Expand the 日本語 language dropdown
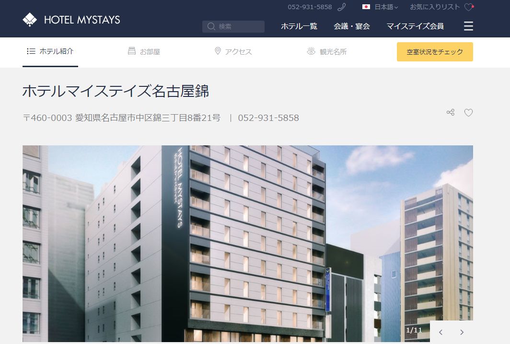This screenshot has height=344, width=510. pyautogui.click(x=386, y=7)
